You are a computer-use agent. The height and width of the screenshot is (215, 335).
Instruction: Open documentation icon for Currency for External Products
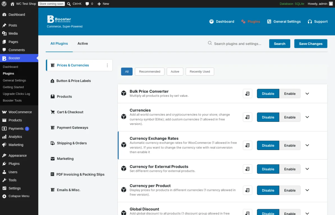pyautogui.click(x=247, y=169)
